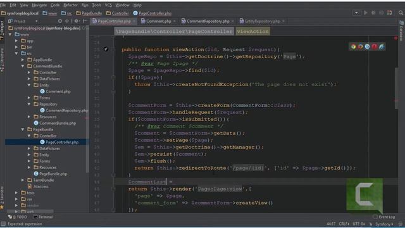Open the run configuration dropdown
405x228 pixels.
[x=356, y=13]
